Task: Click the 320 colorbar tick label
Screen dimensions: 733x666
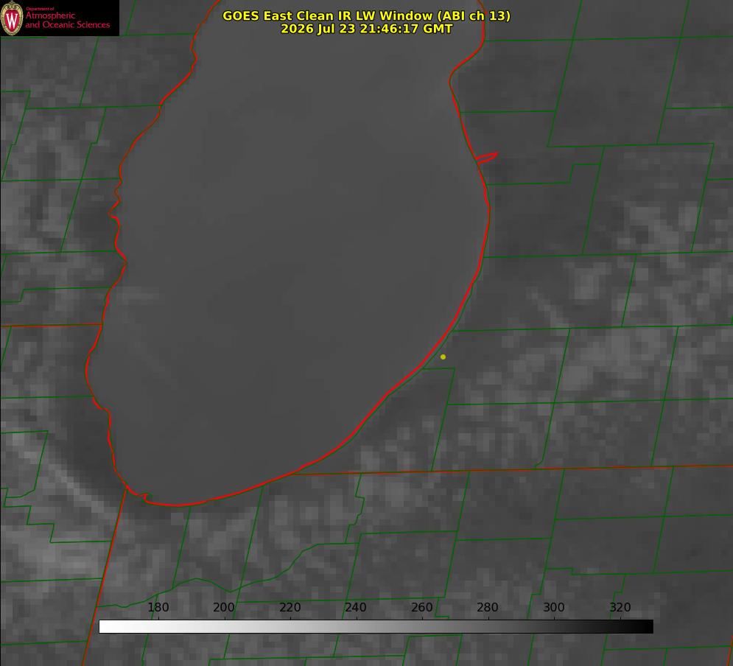Action: point(620,607)
